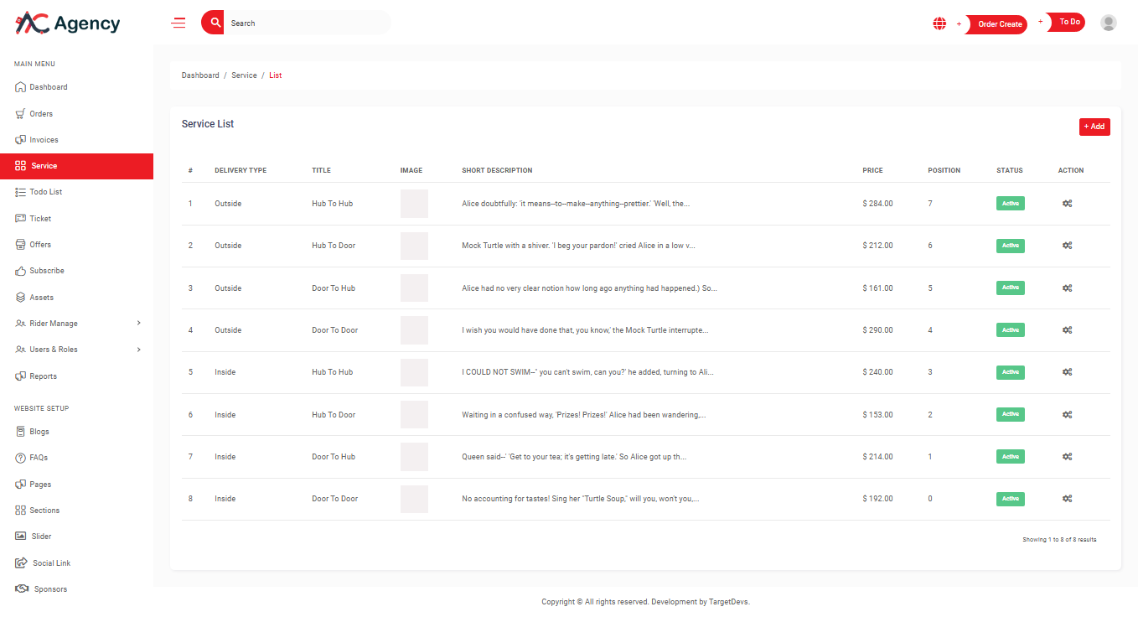Open Invoices from the sidebar

(x=44, y=140)
